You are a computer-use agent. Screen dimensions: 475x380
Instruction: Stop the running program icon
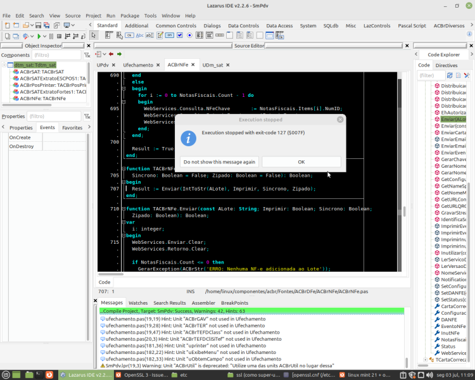[60, 36]
